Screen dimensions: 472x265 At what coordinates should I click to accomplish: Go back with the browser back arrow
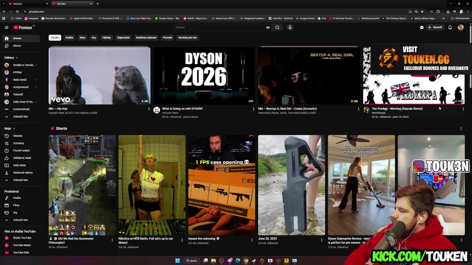[x=4, y=11]
